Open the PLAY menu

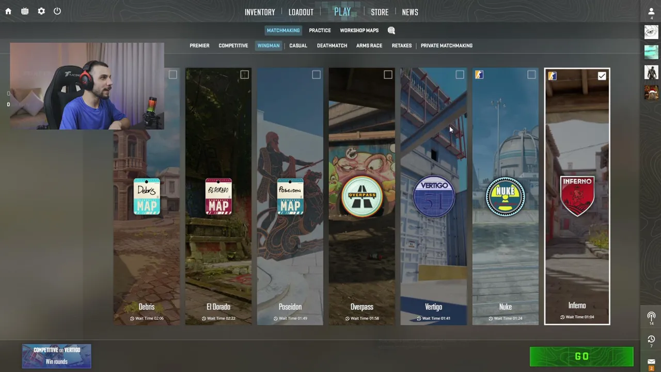coord(342,12)
